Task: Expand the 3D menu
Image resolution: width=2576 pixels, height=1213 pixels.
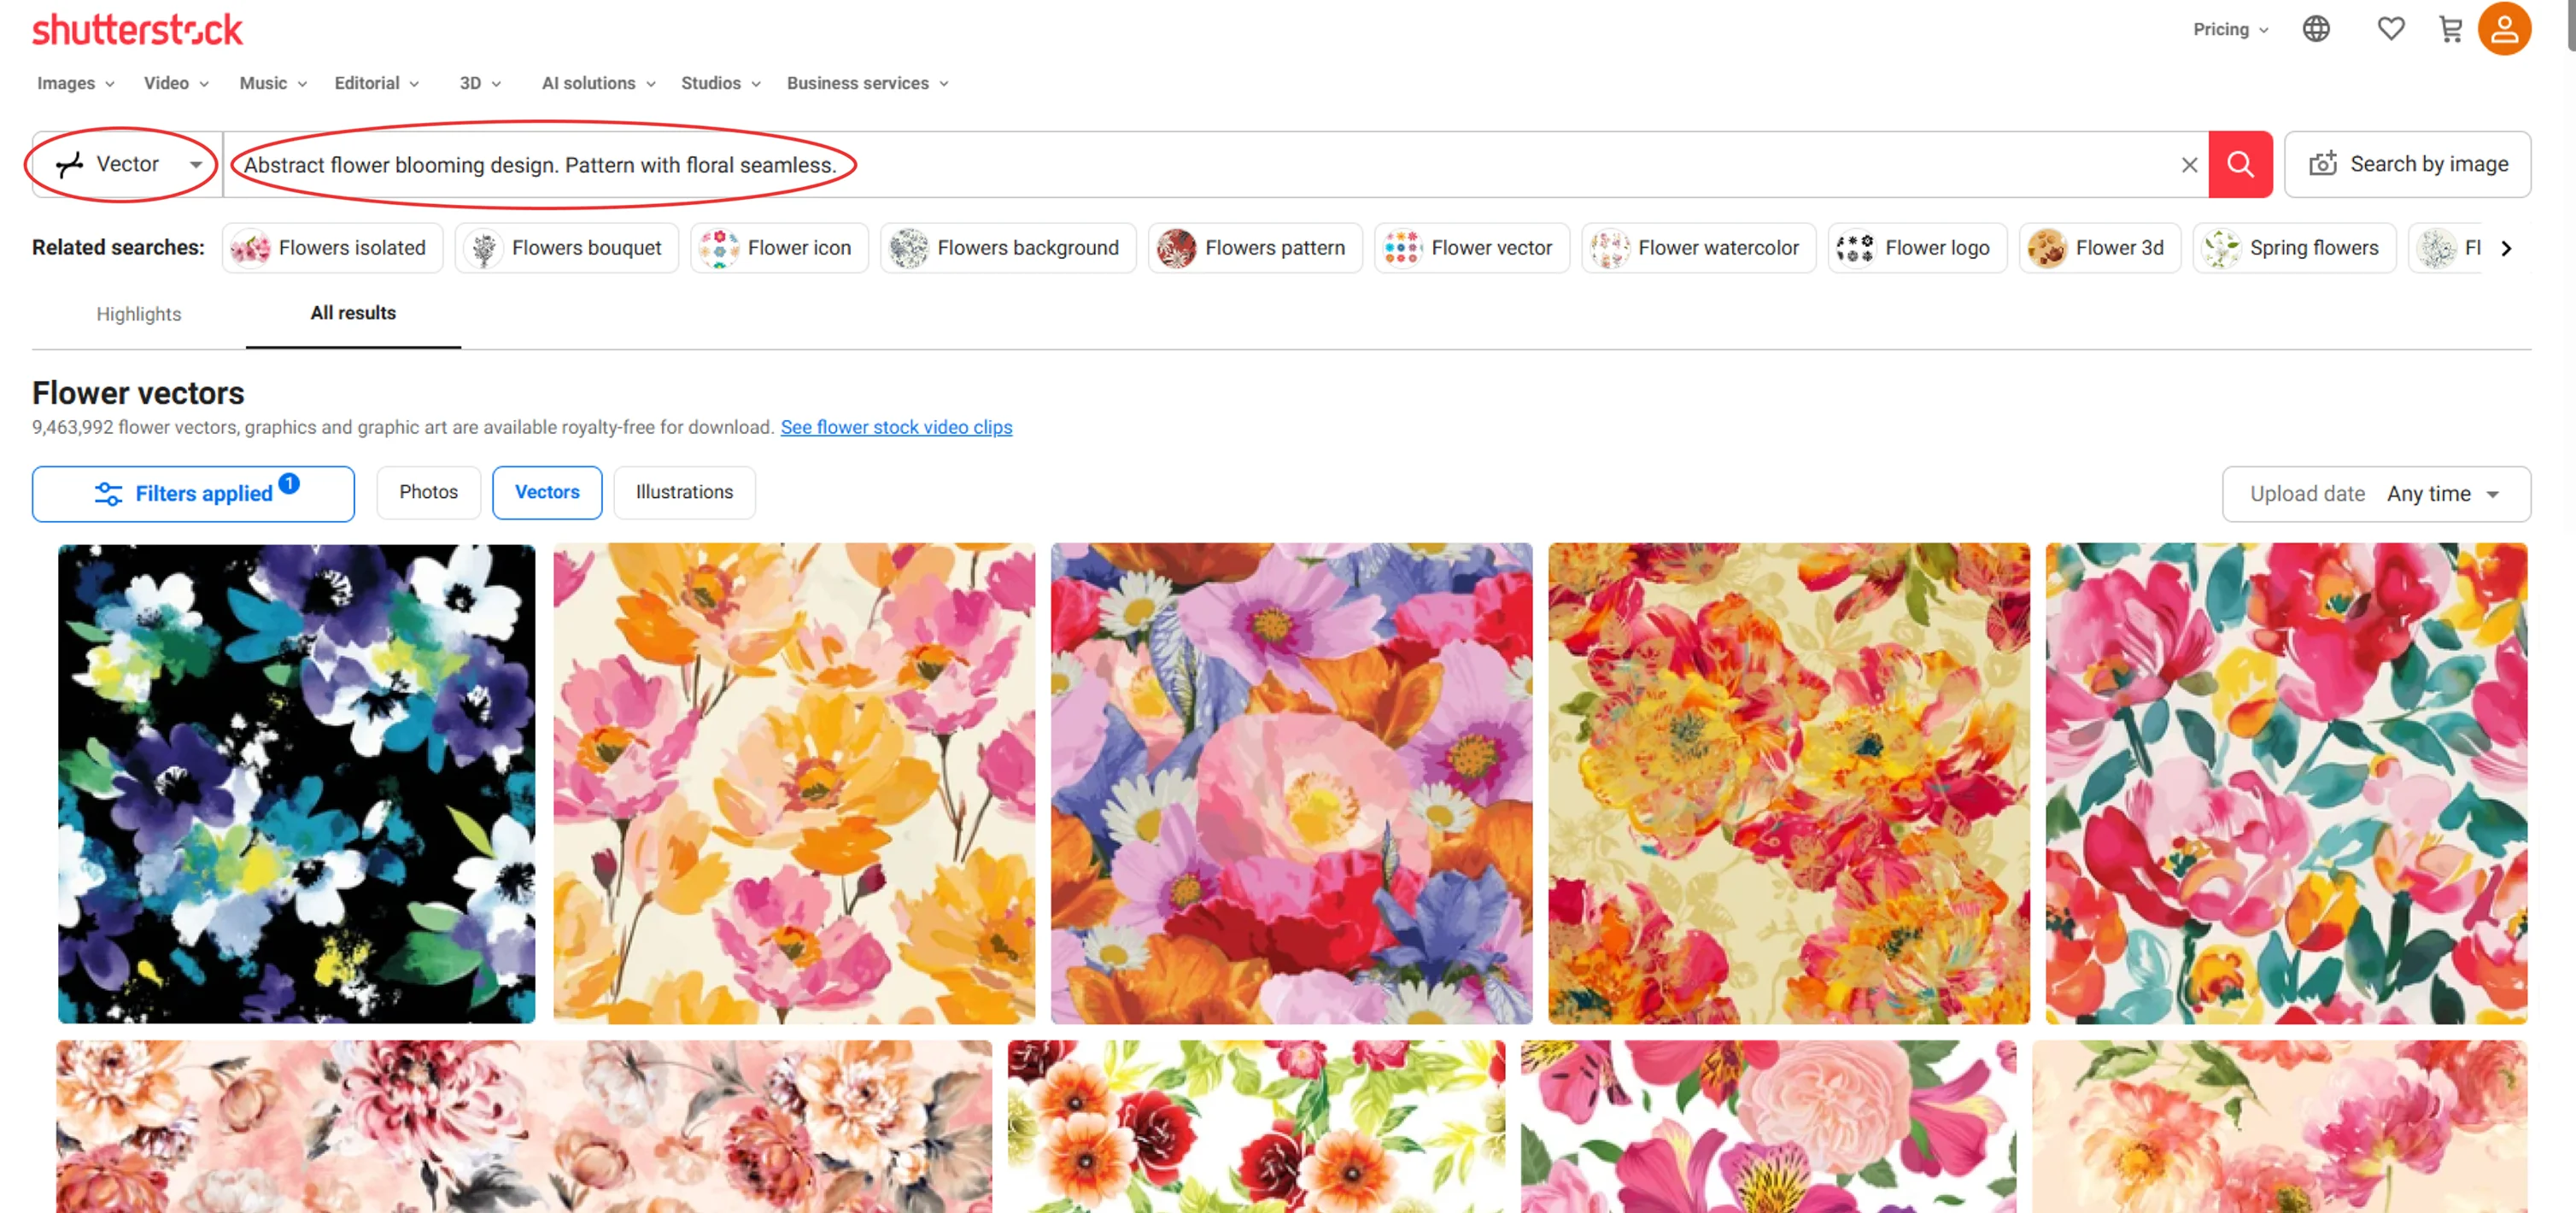Action: tap(480, 83)
